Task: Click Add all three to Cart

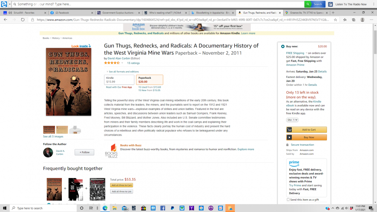Action: pyautogui.click(x=122, y=185)
